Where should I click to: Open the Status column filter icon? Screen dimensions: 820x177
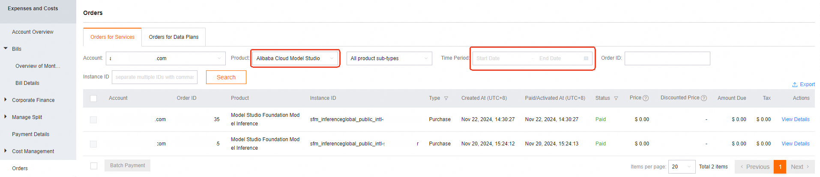click(616, 99)
